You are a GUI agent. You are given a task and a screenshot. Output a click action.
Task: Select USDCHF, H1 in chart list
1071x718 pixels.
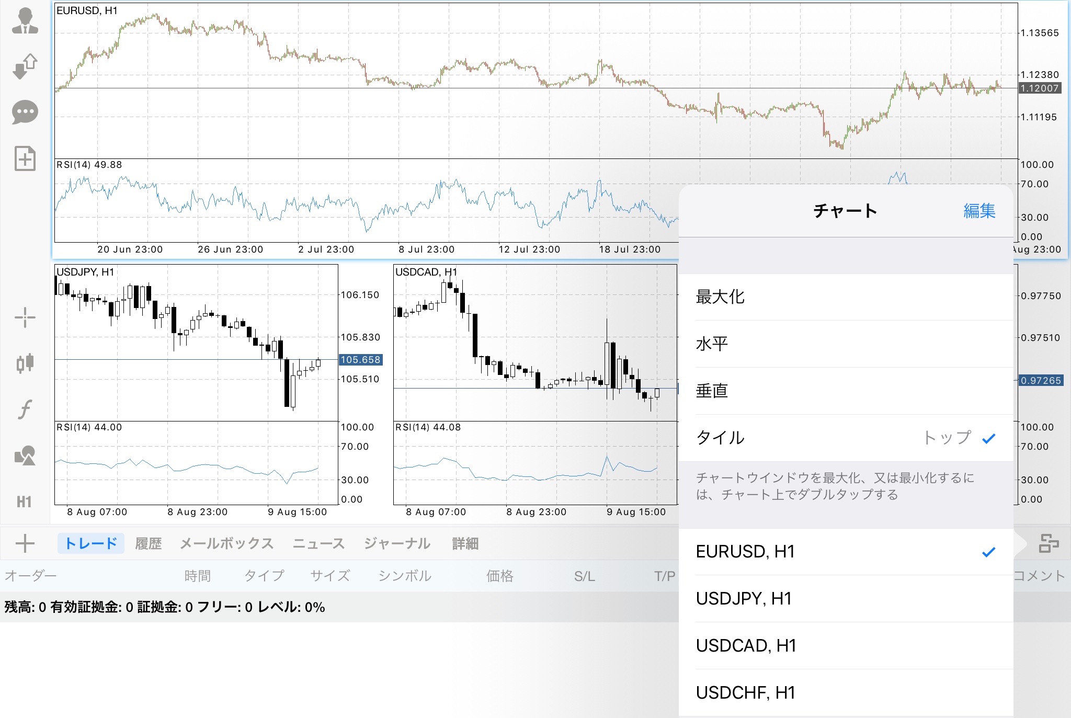(846, 693)
